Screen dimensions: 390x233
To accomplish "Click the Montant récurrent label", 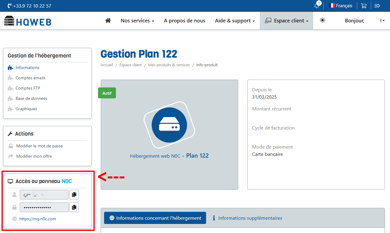I will 272,109.
